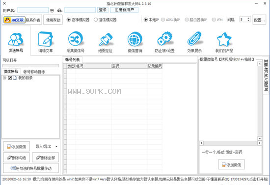Switch to the 帐号移动目标 tab

point(34,72)
